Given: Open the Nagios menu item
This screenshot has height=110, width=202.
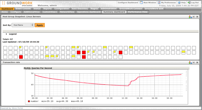Looking at the screenshot, I should coord(94,9).
